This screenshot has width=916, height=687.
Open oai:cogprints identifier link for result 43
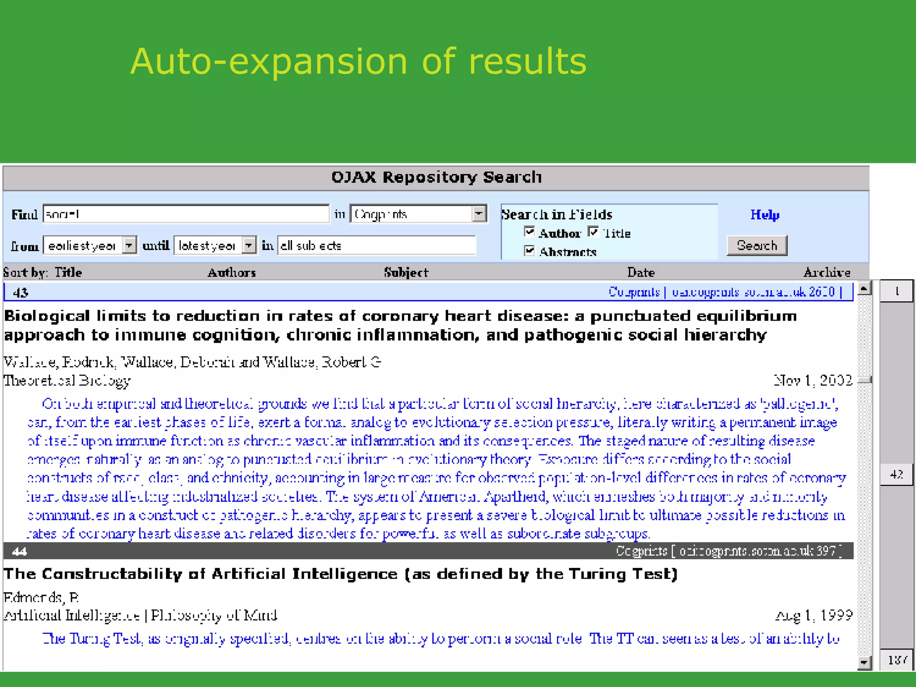[x=753, y=292]
